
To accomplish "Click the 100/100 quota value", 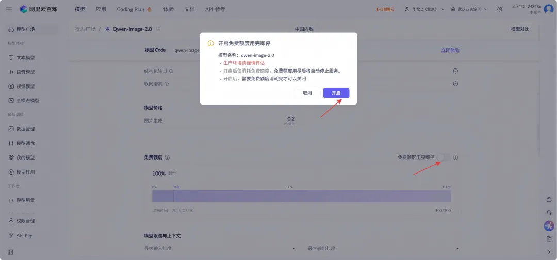I will tap(443, 211).
